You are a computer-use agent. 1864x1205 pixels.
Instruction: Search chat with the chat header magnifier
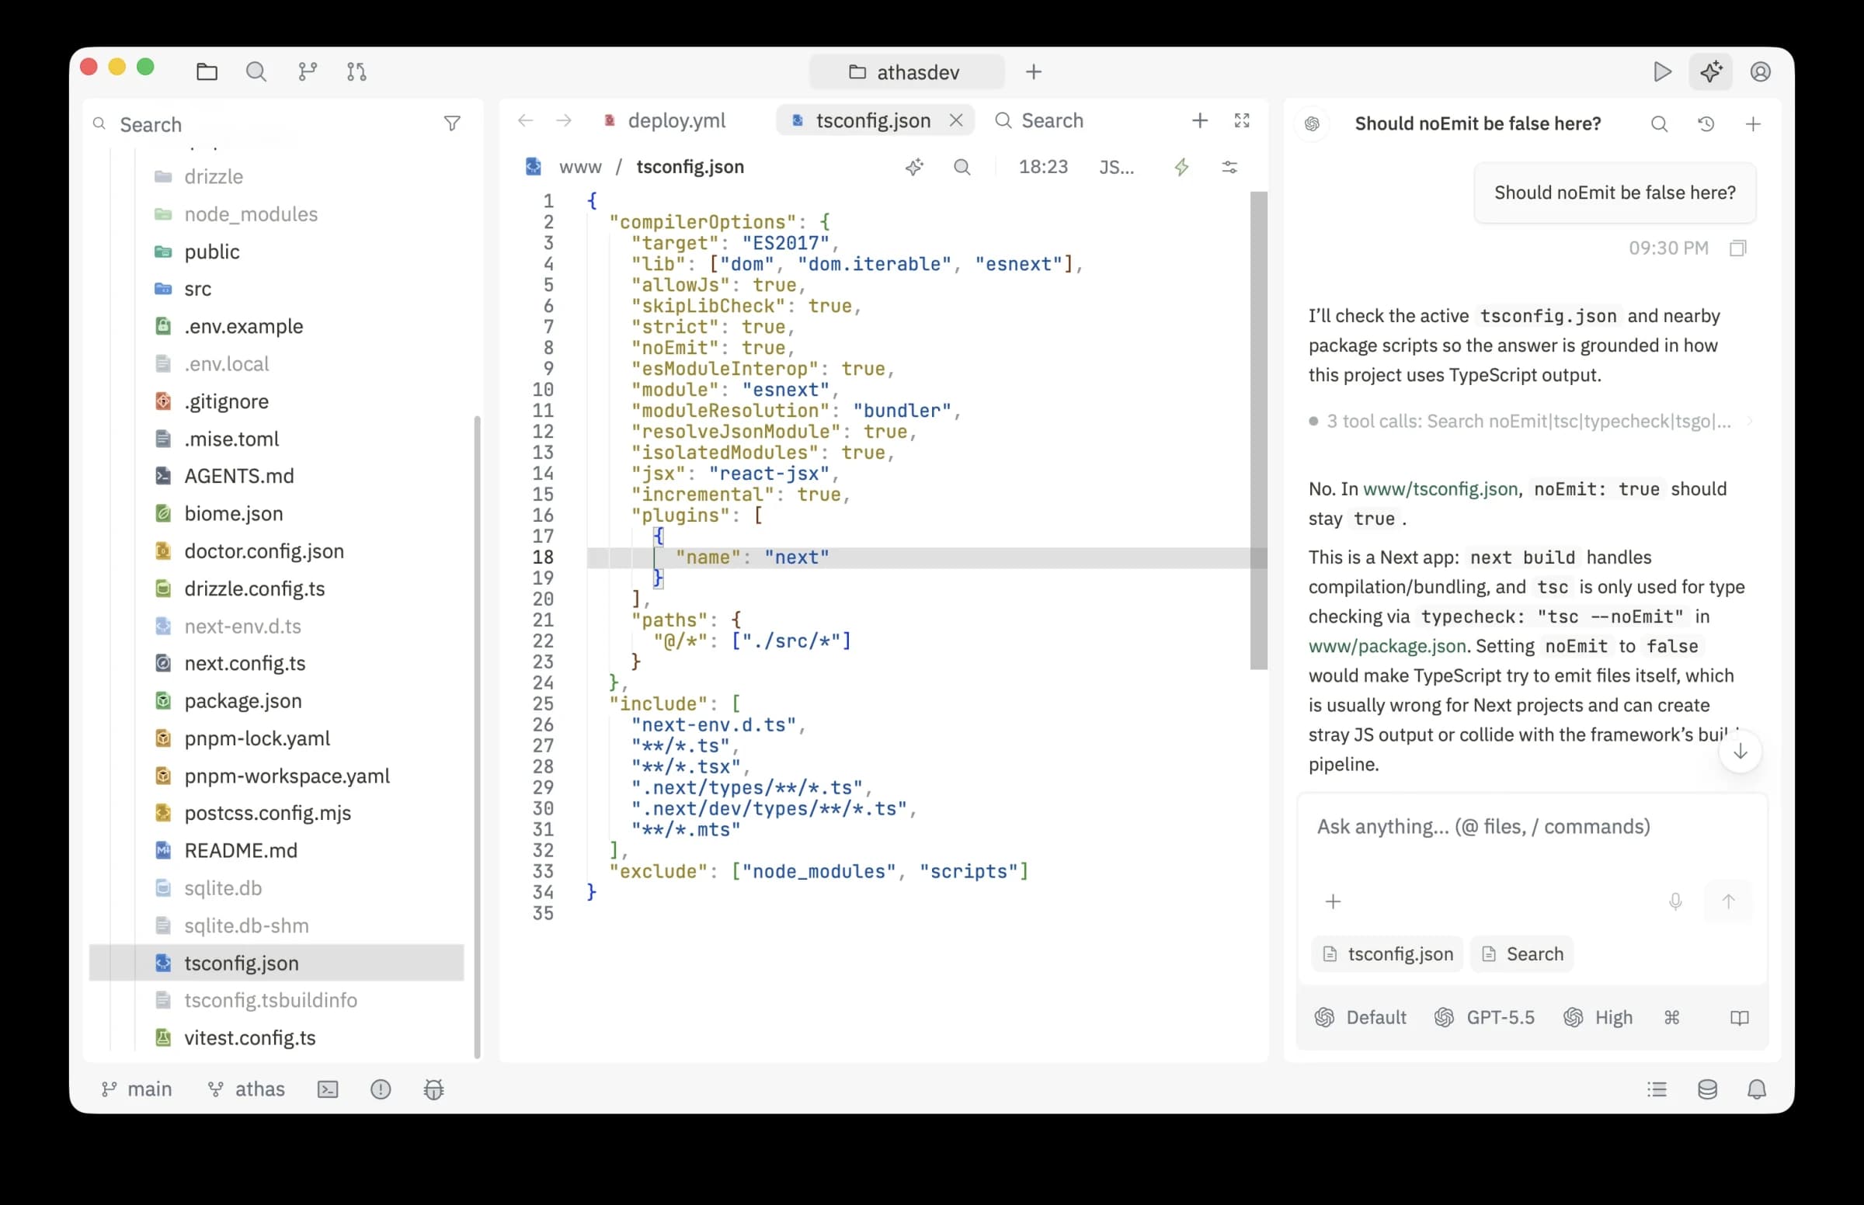(1659, 123)
